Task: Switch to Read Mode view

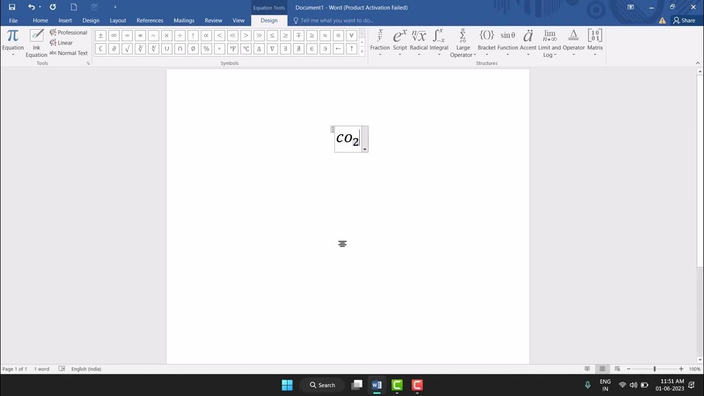Action: click(x=587, y=369)
